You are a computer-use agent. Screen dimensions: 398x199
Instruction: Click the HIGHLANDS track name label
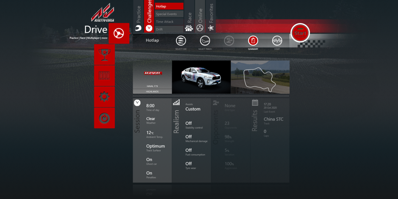[152, 91]
